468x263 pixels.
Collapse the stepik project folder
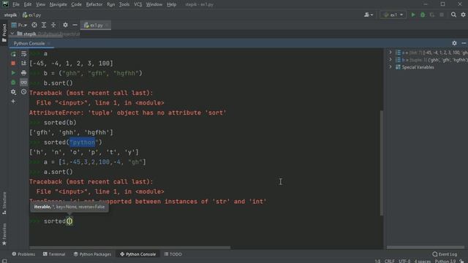pos(12,34)
